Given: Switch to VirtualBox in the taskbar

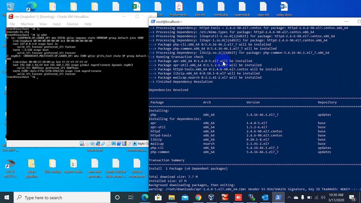Looking at the screenshot, I should [x=211, y=197].
